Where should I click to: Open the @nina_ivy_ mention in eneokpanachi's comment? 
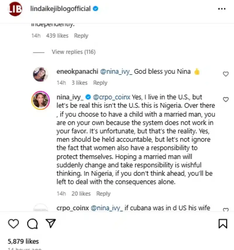pos(116,72)
